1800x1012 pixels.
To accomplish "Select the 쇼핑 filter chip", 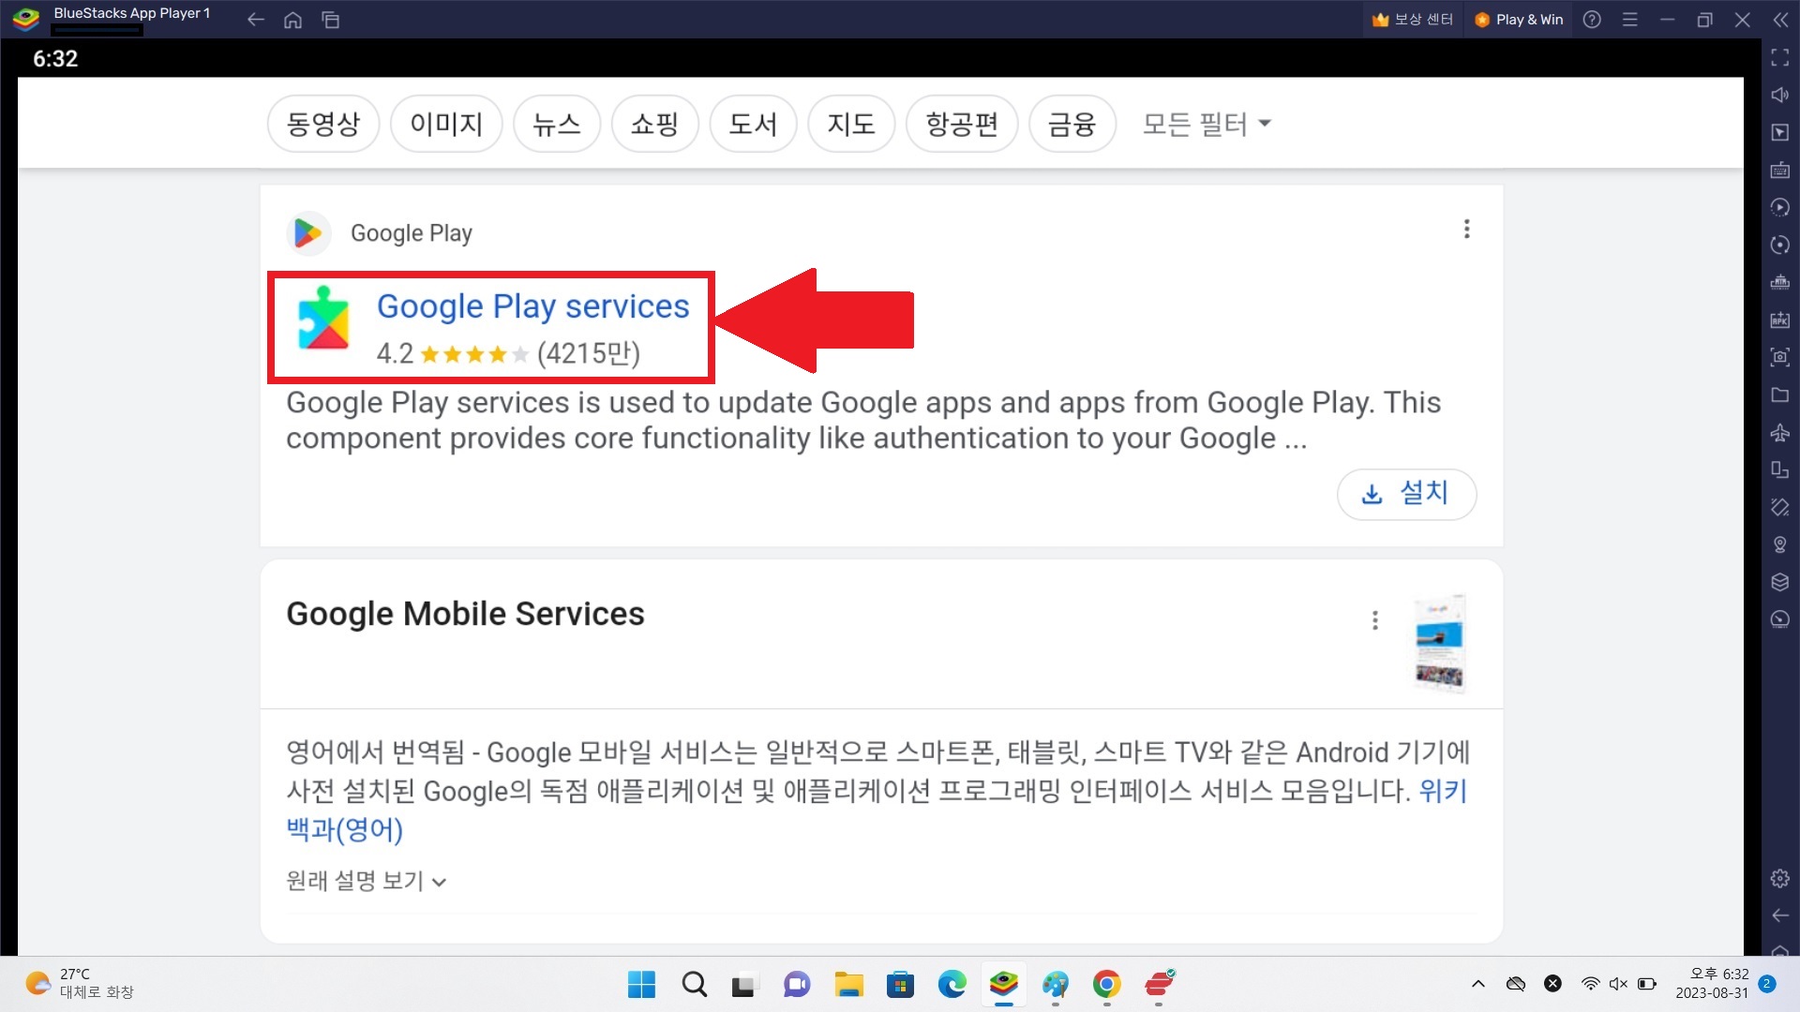I will [654, 124].
